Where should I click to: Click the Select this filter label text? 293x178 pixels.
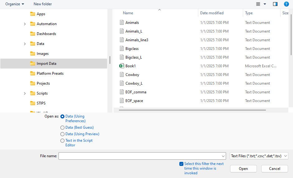(x=204, y=168)
